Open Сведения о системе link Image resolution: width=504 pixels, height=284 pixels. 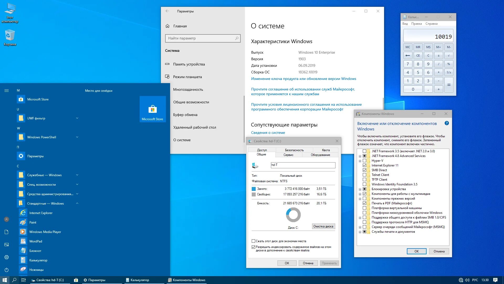tap(268, 133)
